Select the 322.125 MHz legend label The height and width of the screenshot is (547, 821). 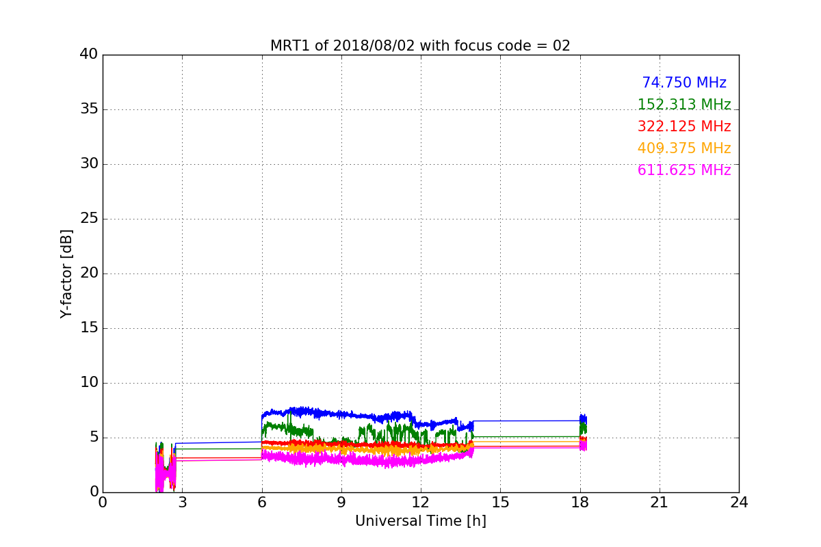coord(684,126)
